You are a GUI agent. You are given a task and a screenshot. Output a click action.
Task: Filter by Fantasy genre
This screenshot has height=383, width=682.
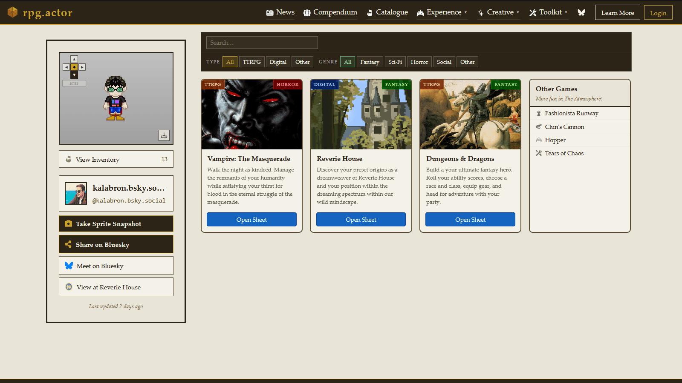point(370,62)
